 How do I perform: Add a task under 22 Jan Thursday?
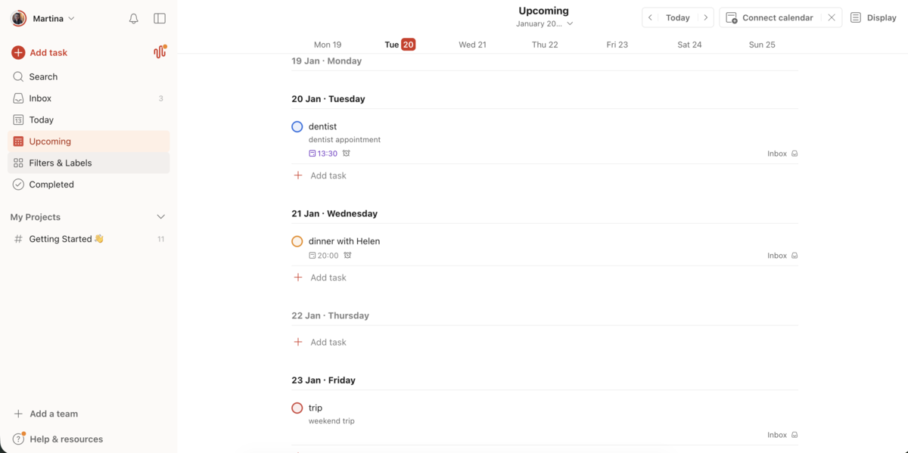tap(321, 341)
